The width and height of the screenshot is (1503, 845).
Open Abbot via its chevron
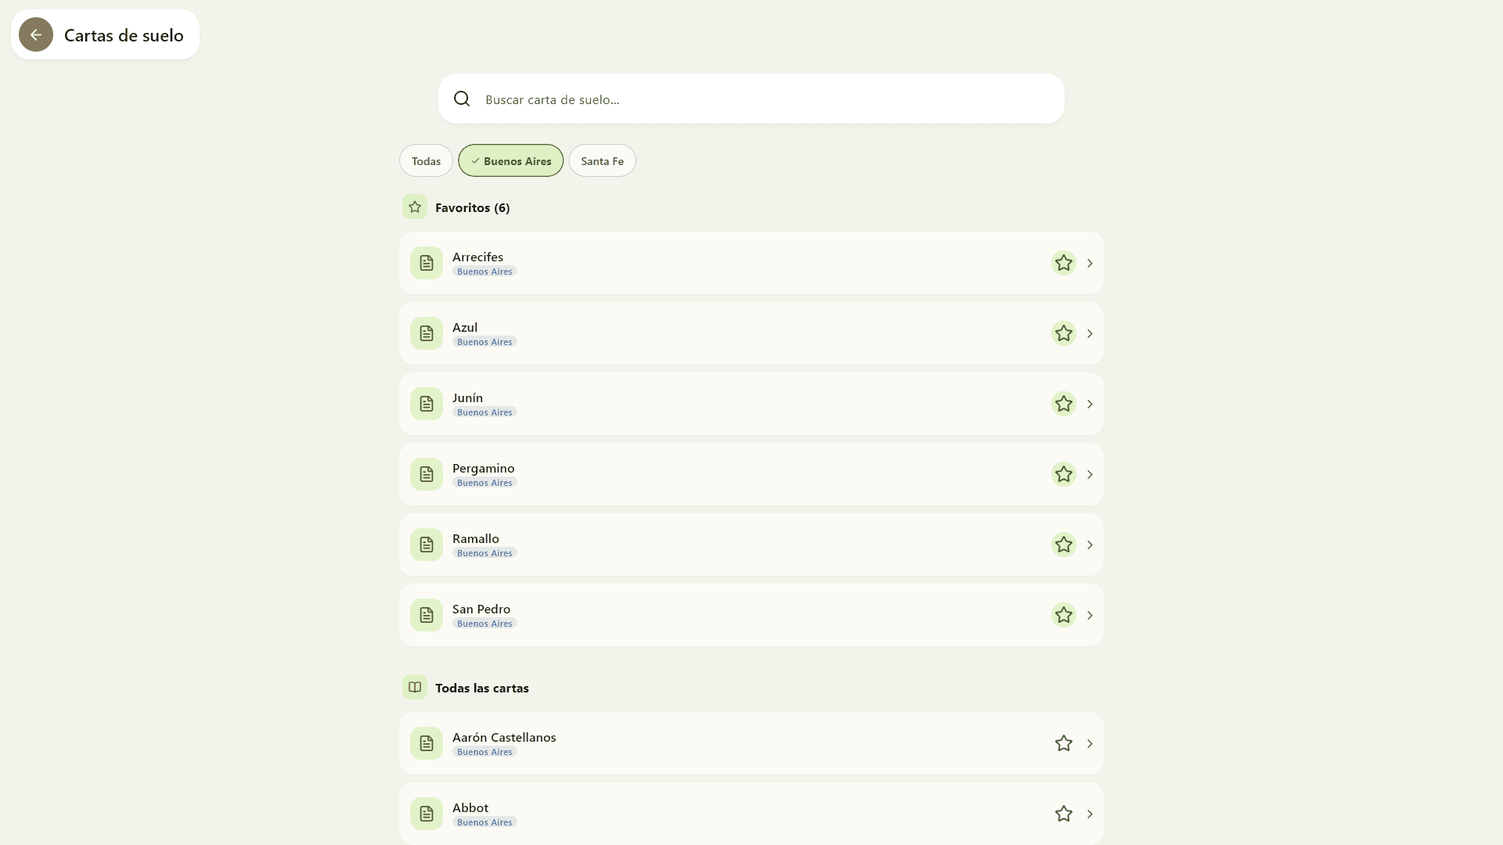pos(1090,814)
